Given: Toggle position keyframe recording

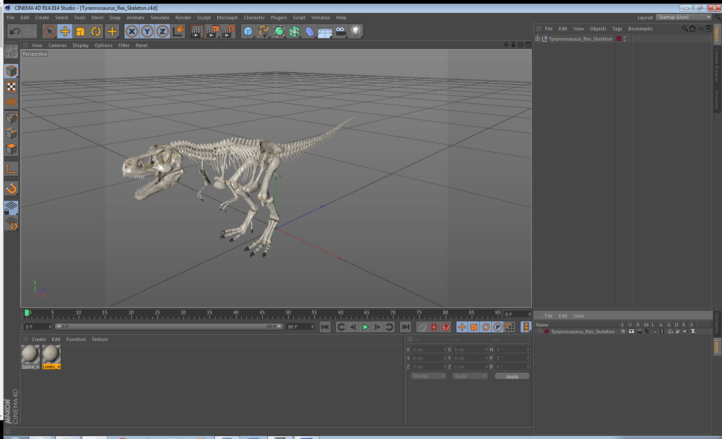Looking at the screenshot, I should [x=462, y=327].
